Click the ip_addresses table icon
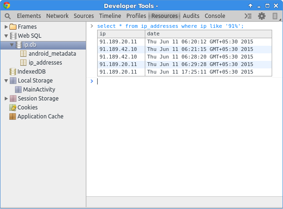Screen dimensions: 283x209 pos(23,63)
